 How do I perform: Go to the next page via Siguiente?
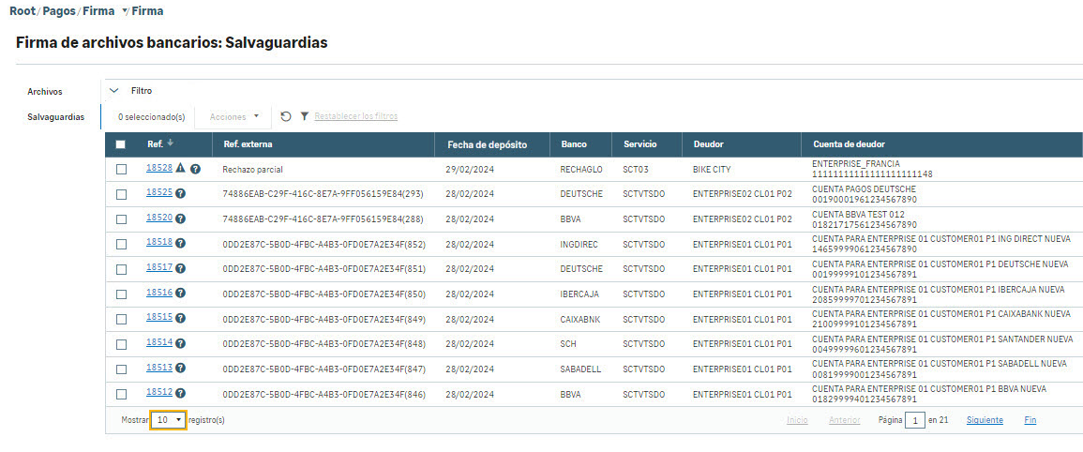[x=985, y=420]
